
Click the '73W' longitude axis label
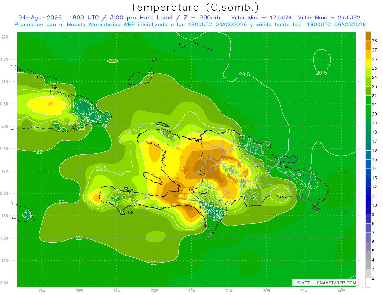154,291
